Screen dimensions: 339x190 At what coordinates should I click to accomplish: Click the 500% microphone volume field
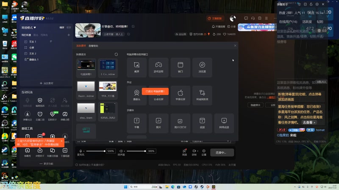coord(111,151)
